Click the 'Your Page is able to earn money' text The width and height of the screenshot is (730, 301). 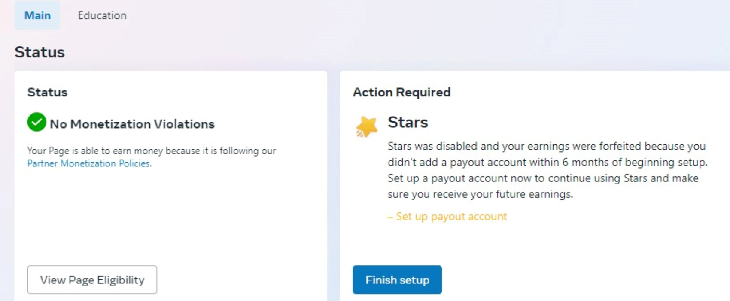tap(152, 150)
